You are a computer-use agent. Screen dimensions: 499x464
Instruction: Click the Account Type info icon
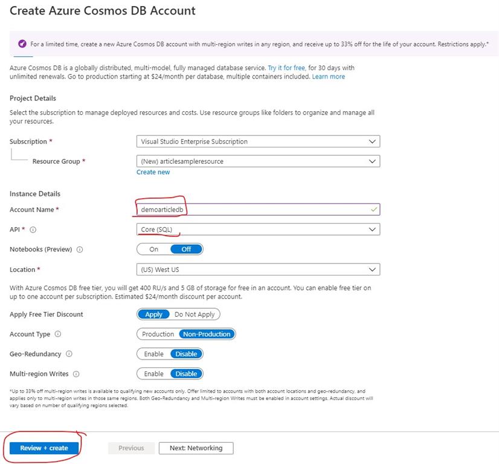(x=58, y=334)
